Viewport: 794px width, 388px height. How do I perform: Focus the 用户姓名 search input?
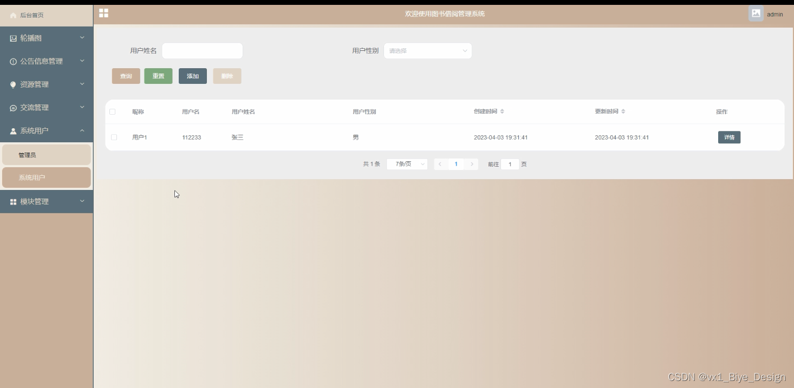click(202, 51)
